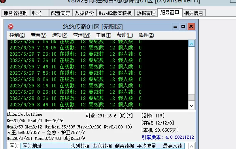This screenshot has height=149, width=236.
Task: Click the log scrollbar thumb
Action: pyautogui.click(x=191, y=97)
